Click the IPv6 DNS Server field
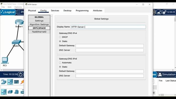This screenshot has height=99, width=176. click(x=109, y=76)
